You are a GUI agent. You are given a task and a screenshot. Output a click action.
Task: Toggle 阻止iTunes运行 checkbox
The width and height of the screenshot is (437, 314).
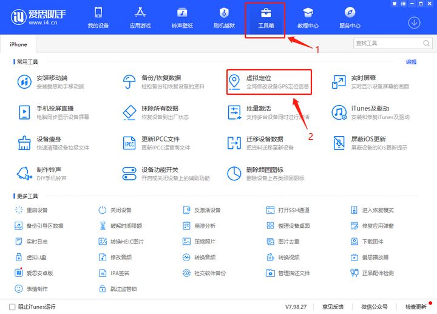[12, 307]
